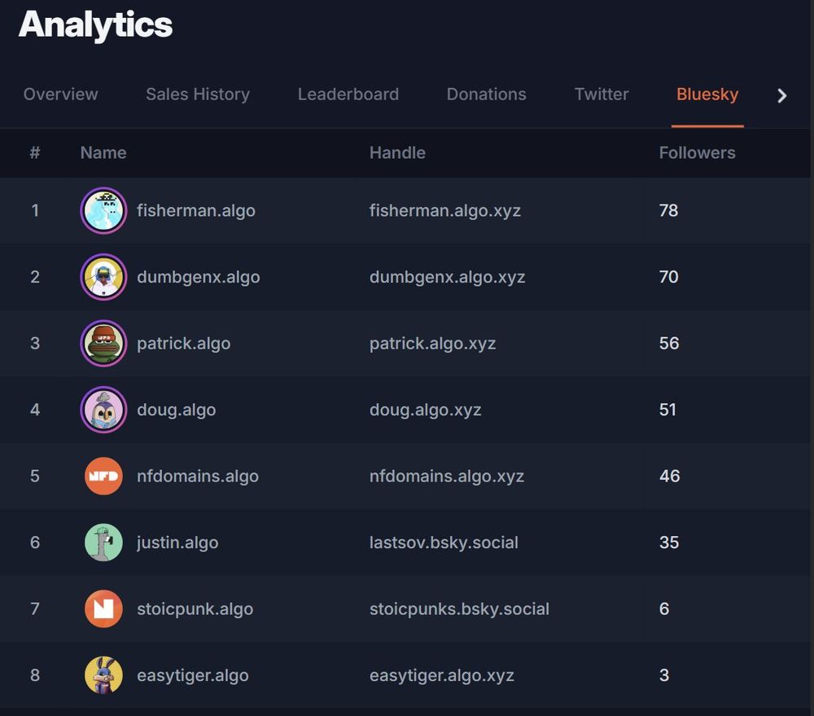Open the dumbgenx.algo name link
The image size is (814, 716).
pos(199,277)
